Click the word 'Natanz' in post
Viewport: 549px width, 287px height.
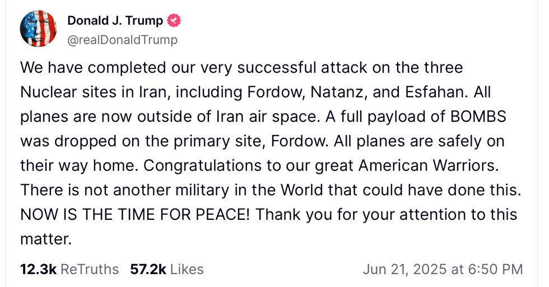click(x=337, y=92)
